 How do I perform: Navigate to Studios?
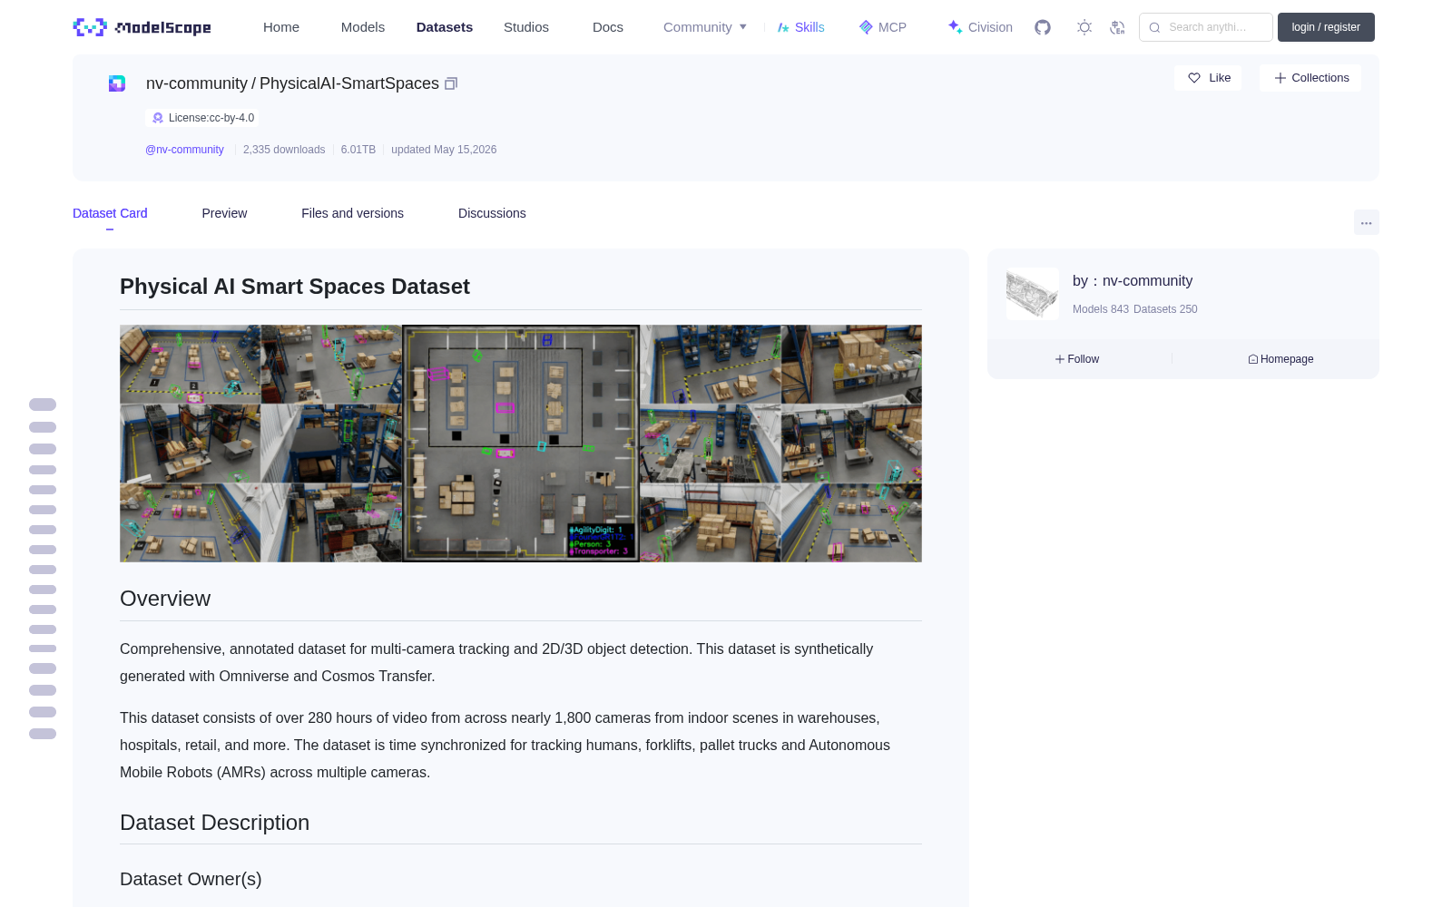pyautogui.click(x=526, y=27)
